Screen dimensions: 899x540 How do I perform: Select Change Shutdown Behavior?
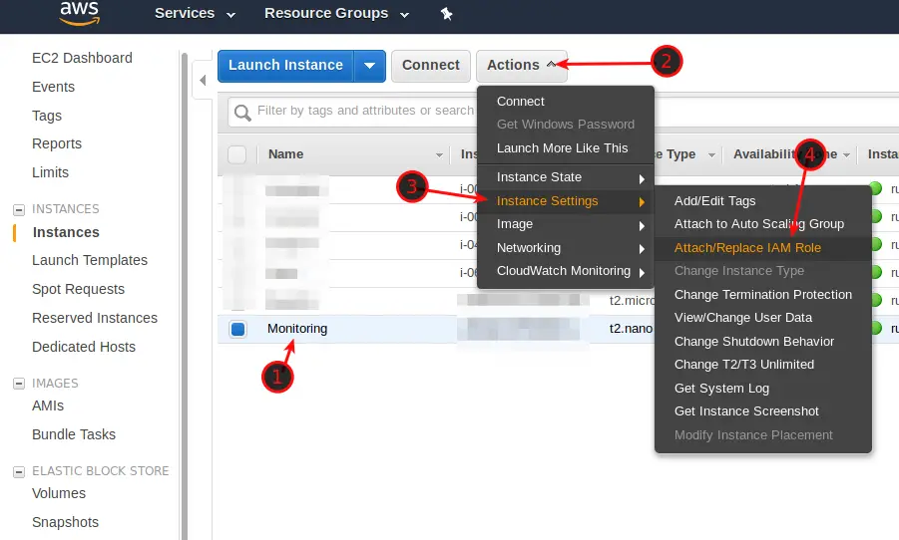tap(762, 342)
